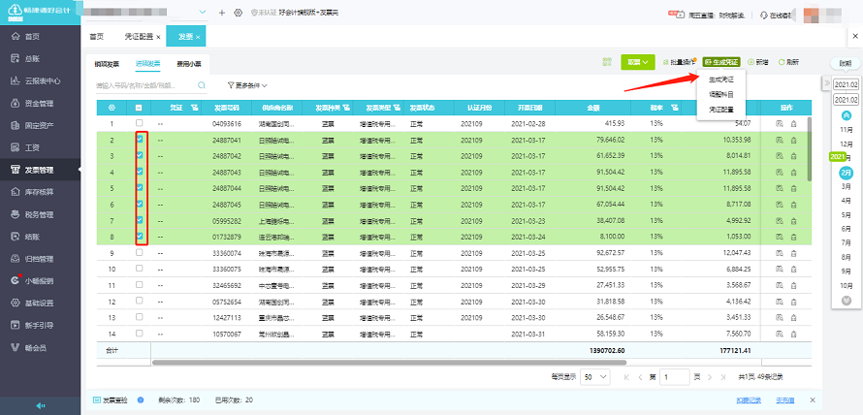
Task: Check the checkbox for row 1
Action: (x=140, y=123)
